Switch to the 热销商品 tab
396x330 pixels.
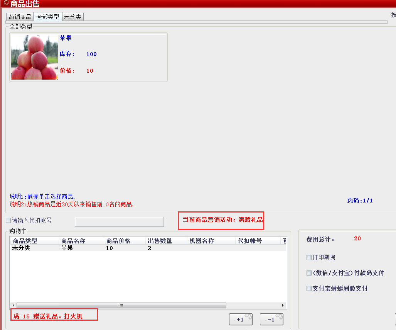[x=20, y=17]
